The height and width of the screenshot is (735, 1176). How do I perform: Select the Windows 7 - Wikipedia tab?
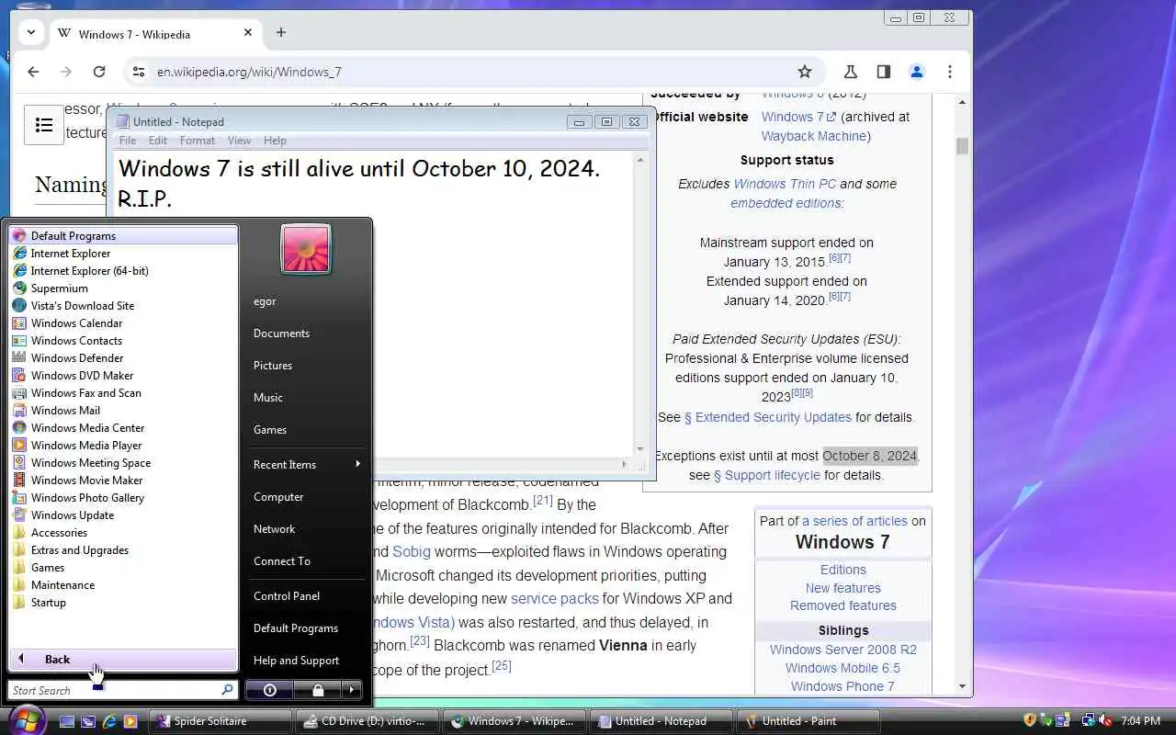[154, 34]
